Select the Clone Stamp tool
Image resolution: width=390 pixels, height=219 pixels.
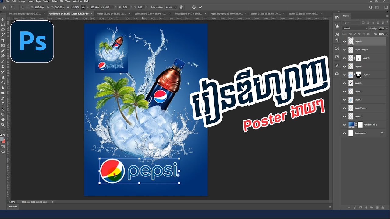(3, 67)
